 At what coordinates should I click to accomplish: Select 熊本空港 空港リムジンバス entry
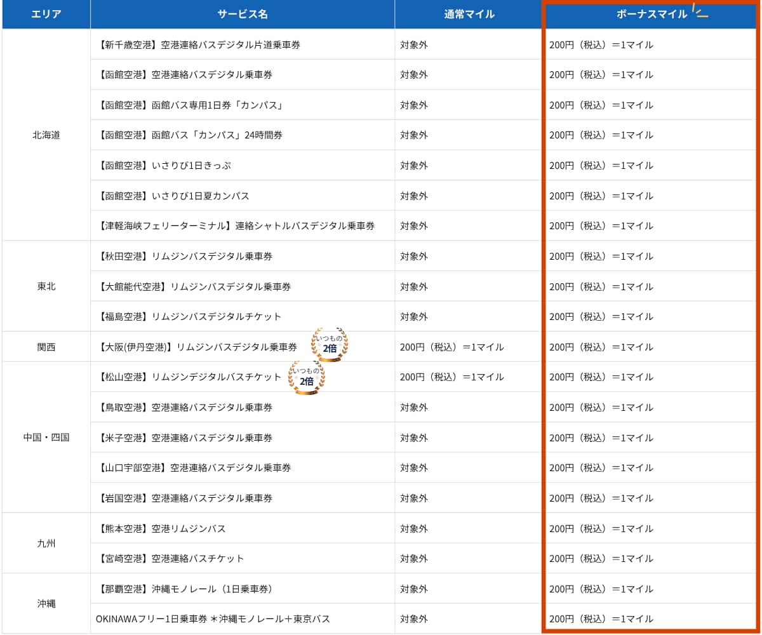(163, 529)
